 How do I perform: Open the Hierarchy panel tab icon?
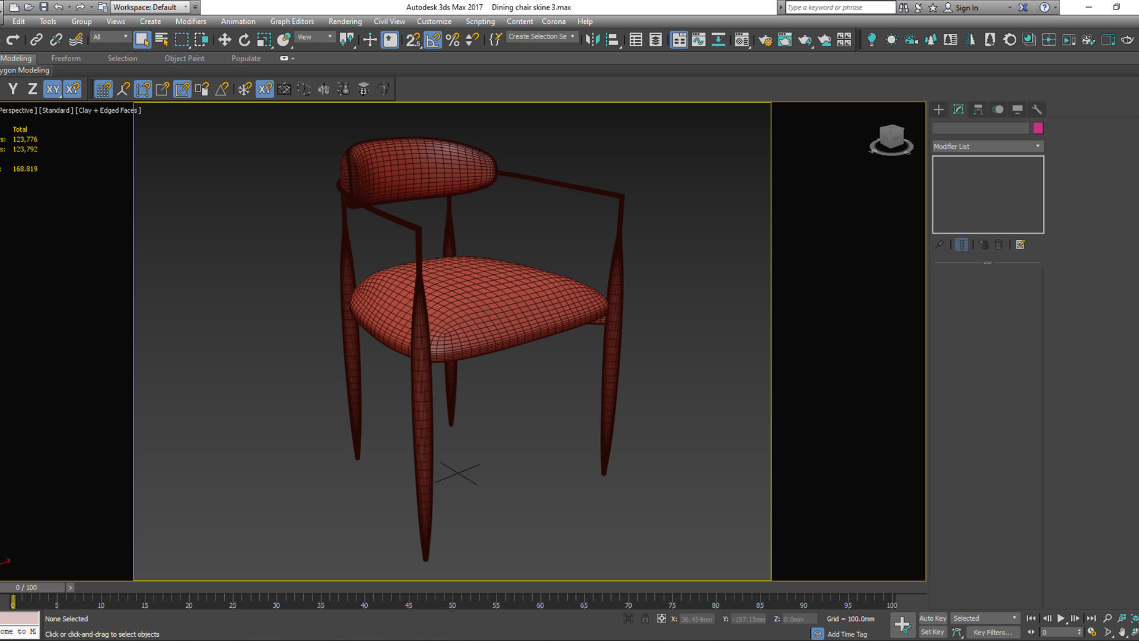pos(978,109)
